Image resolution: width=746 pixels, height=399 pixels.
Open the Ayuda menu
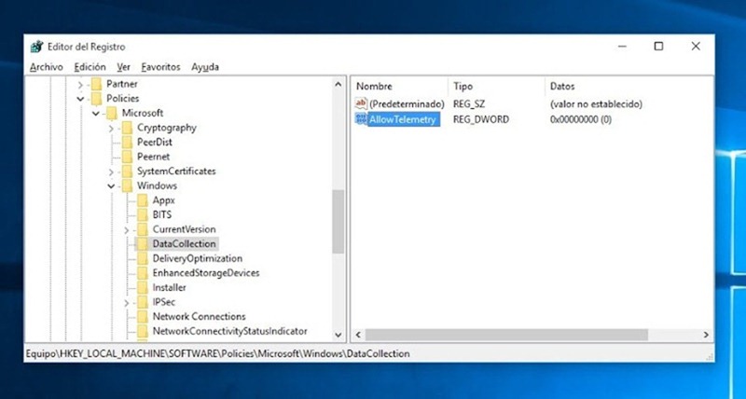[205, 67]
